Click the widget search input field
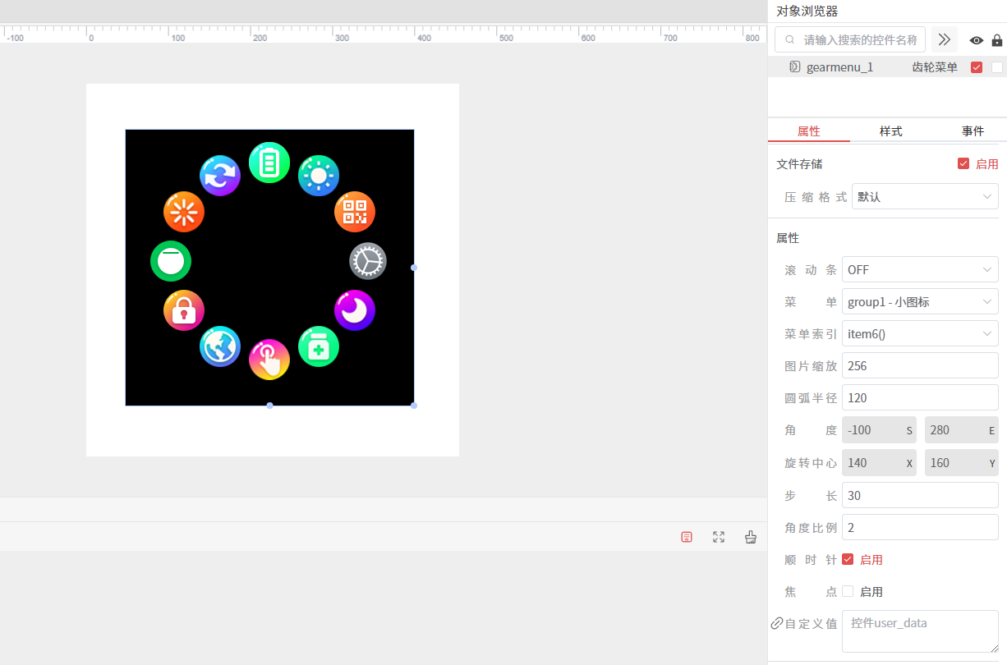The image size is (1007, 665). pyautogui.click(x=850, y=39)
